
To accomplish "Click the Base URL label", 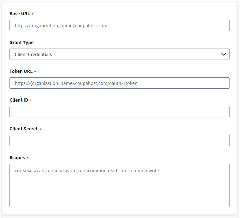I will pos(19,14).
